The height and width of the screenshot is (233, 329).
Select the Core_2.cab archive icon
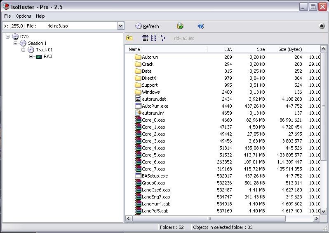138,134
